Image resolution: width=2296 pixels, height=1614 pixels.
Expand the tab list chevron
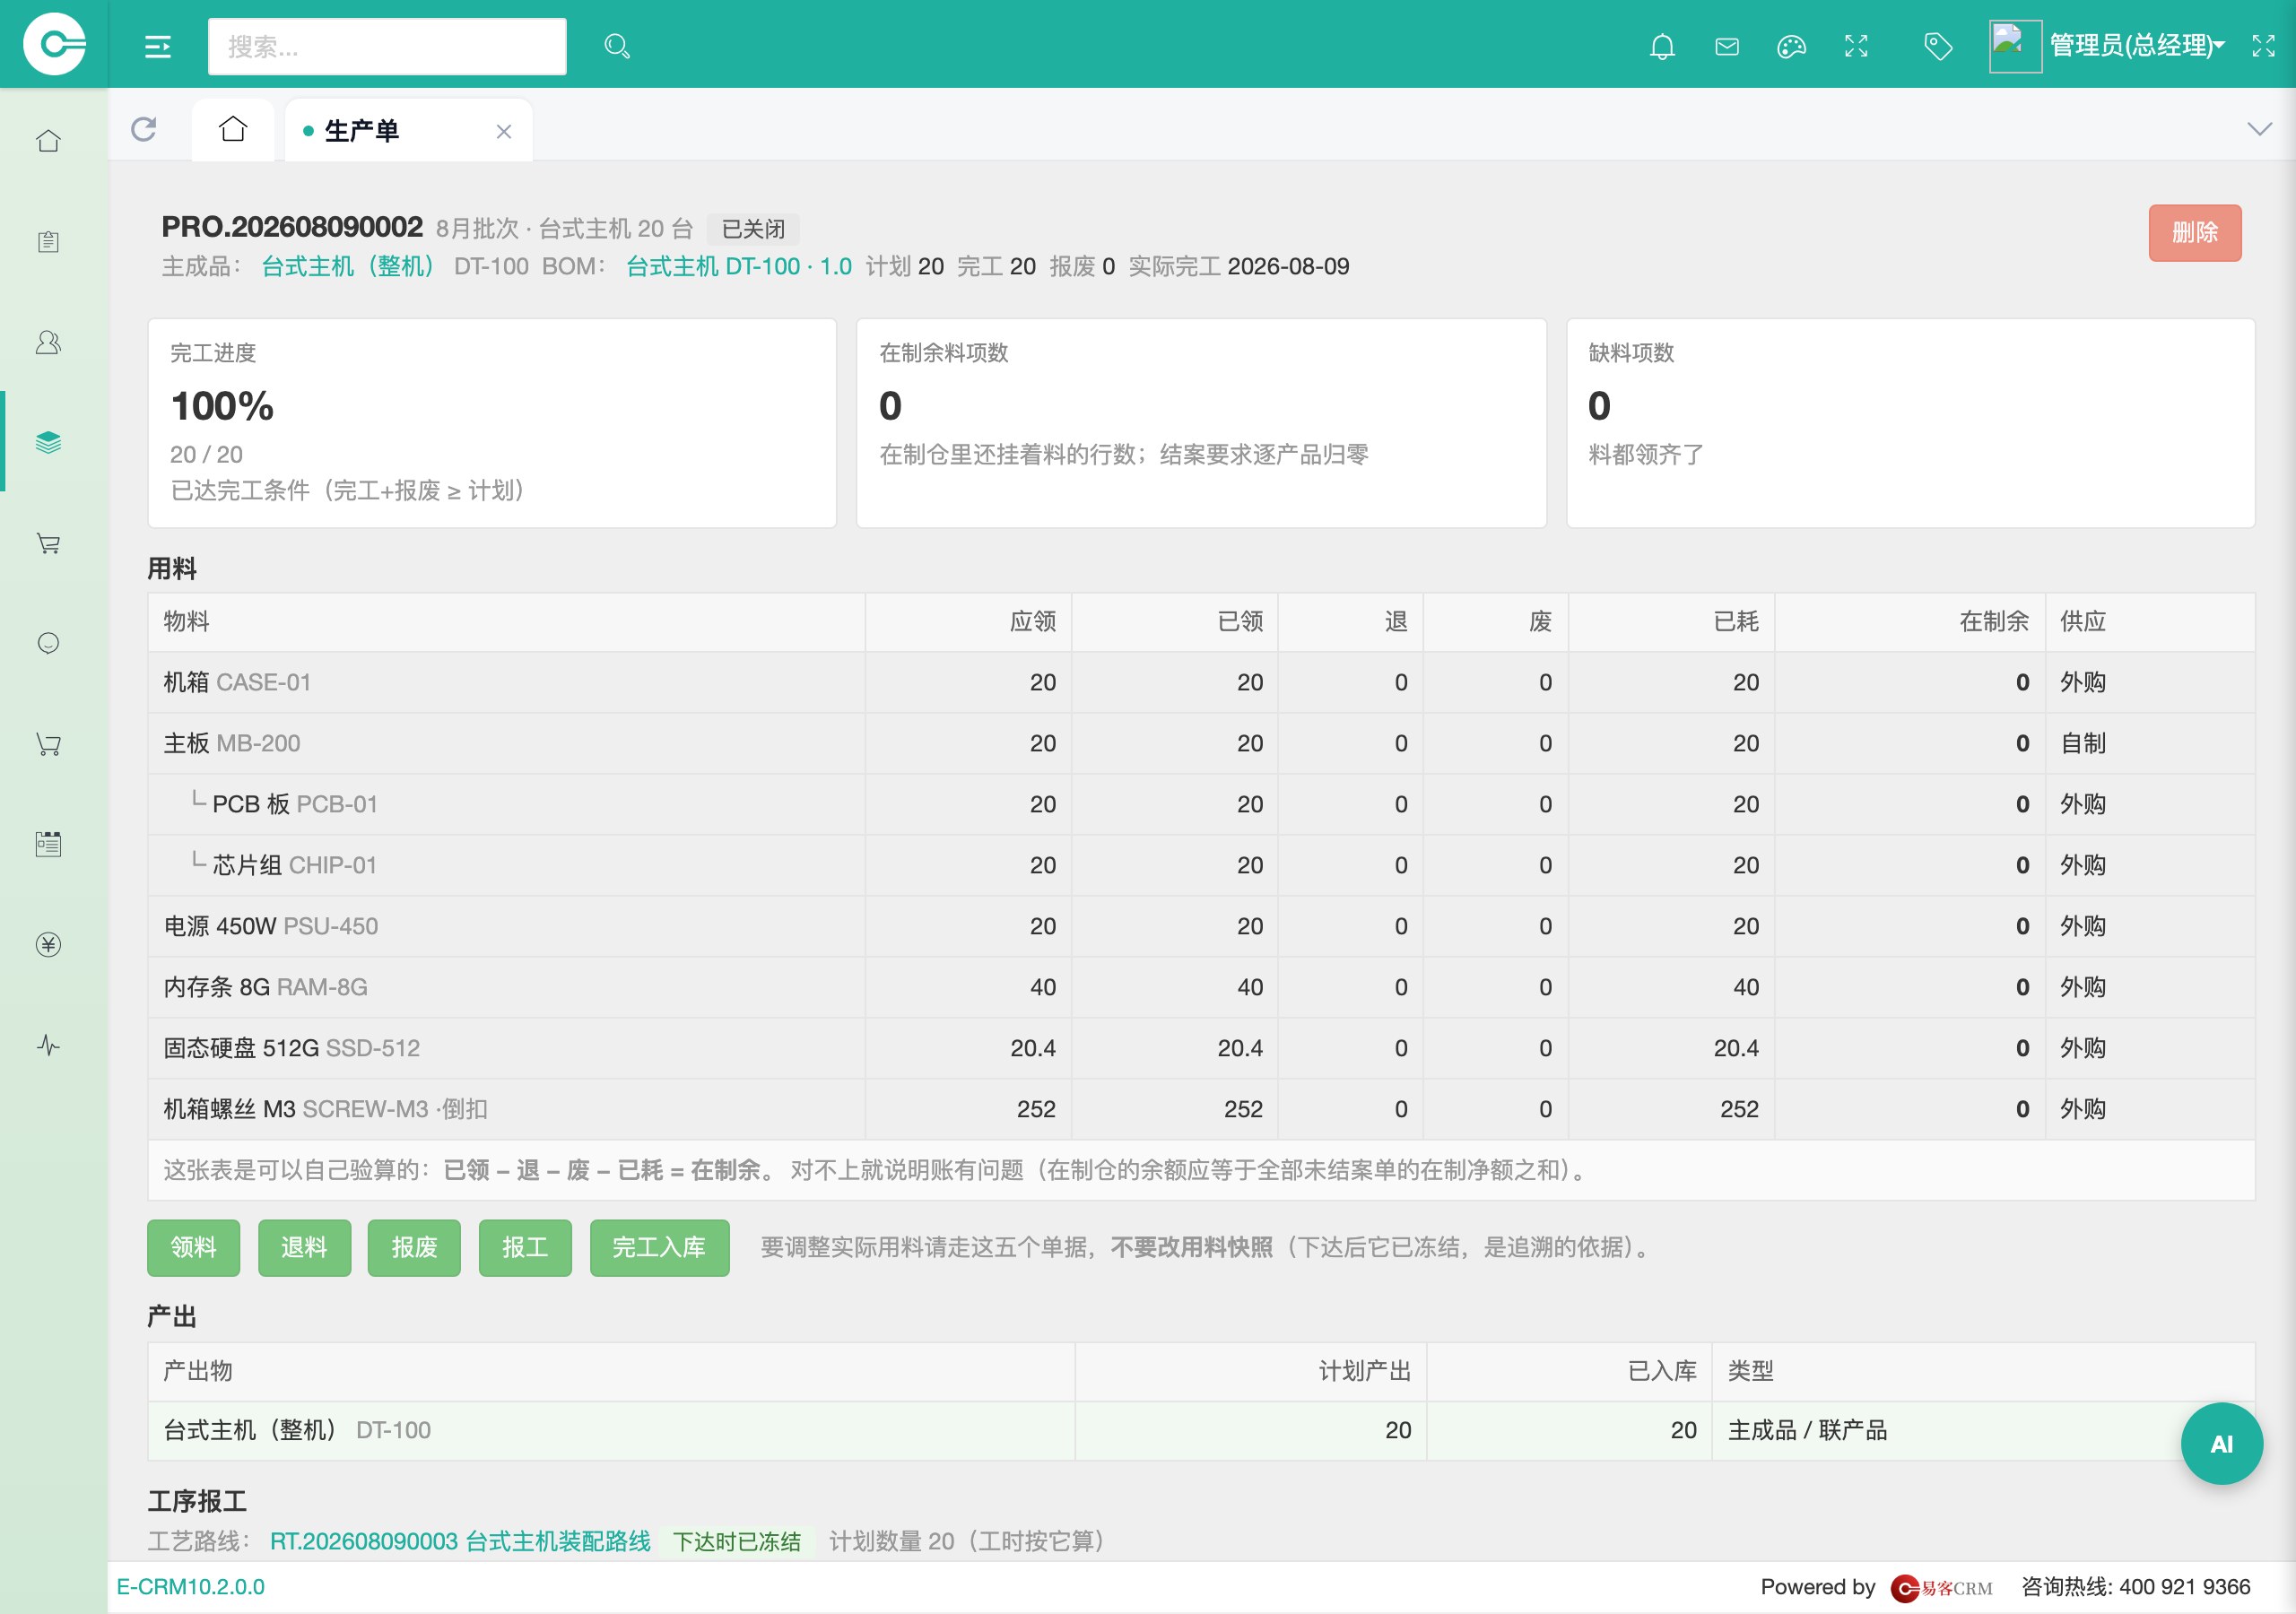pyautogui.click(x=2259, y=129)
